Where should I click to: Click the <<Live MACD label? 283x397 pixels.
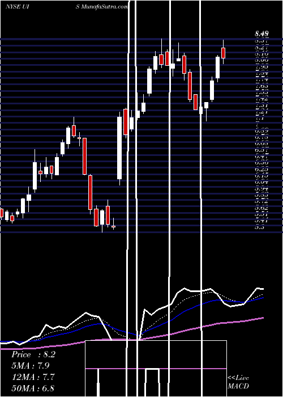pos(238,382)
